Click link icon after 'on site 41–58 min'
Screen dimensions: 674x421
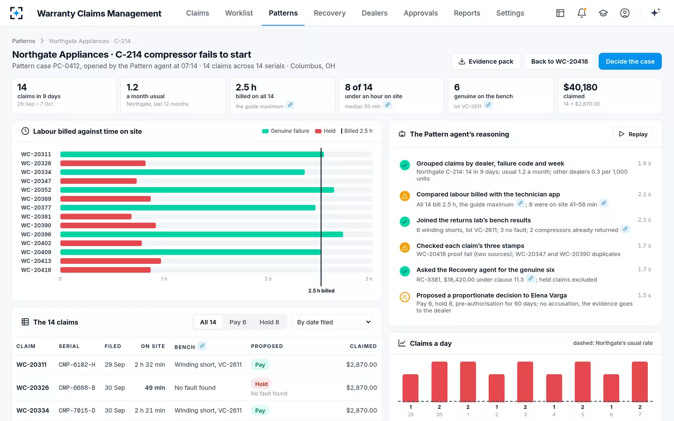(x=604, y=203)
